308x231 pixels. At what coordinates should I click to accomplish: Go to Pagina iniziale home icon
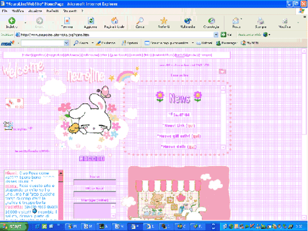(x=114, y=23)
